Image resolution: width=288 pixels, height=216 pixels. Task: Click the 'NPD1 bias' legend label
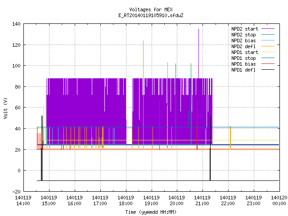[x=243, y=64]
